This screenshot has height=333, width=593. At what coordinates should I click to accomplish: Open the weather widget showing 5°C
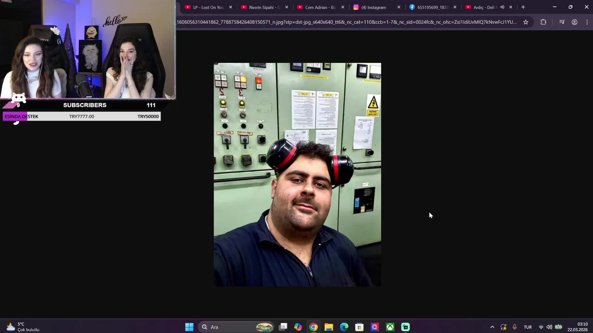[23, 327]
